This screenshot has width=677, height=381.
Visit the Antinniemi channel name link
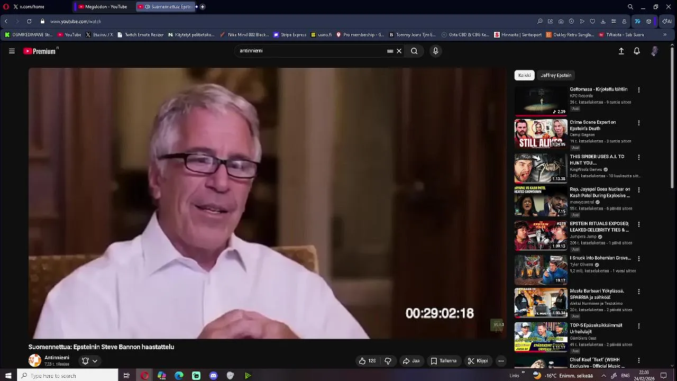click(x=57, y=358)
